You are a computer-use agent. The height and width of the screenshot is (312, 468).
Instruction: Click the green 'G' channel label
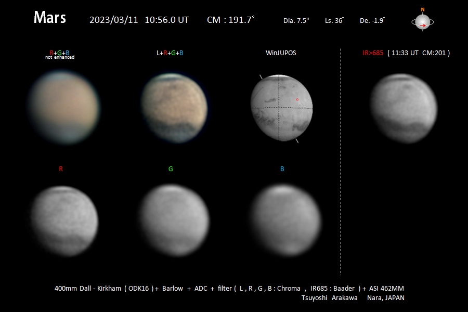point(171,169)
